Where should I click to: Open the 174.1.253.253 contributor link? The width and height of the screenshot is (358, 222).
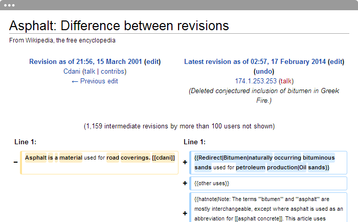pos(255,81)
